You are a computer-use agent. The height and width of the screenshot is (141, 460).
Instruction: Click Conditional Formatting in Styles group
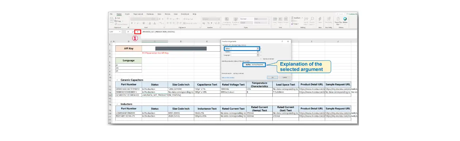pos(227,21)
